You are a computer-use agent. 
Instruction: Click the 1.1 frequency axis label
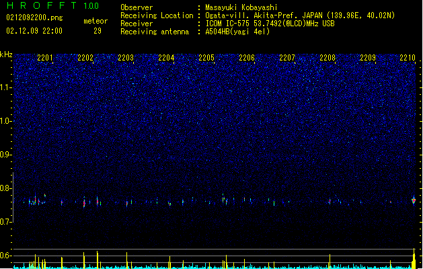5,87
